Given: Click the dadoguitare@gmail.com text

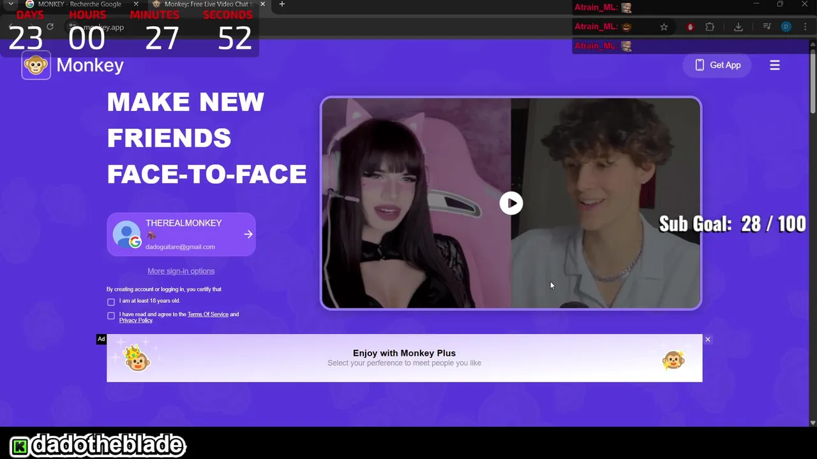Looking at the screenshot, I should coord(180,247).
